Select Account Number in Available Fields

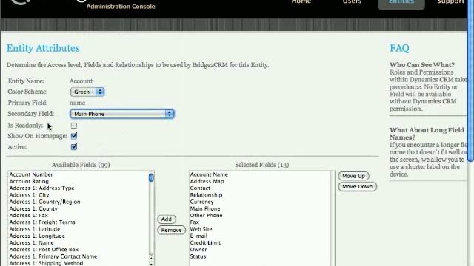point(79,174)
